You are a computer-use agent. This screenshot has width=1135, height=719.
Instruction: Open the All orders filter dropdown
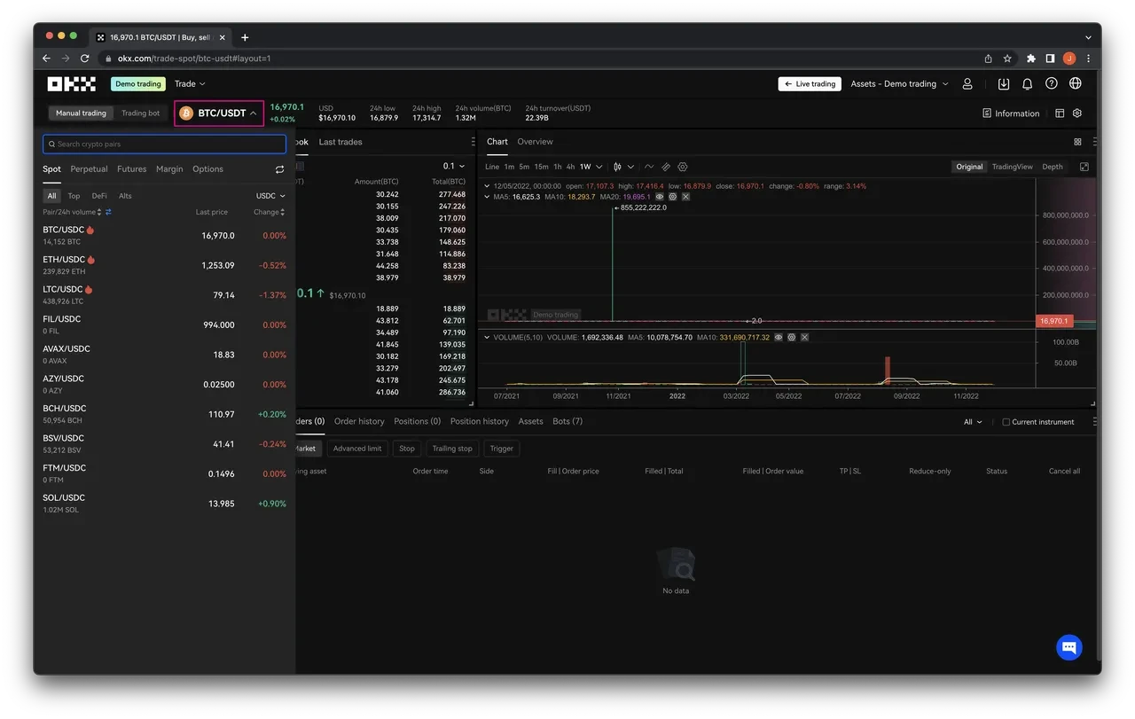[973, 422]
